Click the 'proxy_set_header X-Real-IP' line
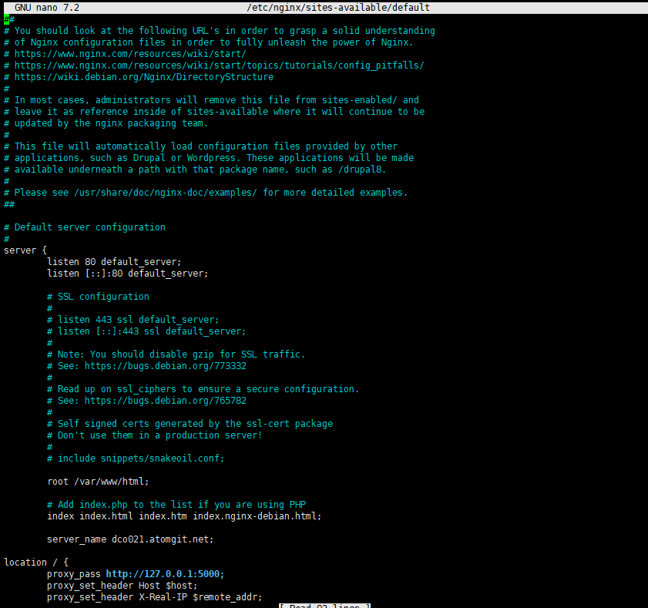The image size is (648, 608). 155,597
